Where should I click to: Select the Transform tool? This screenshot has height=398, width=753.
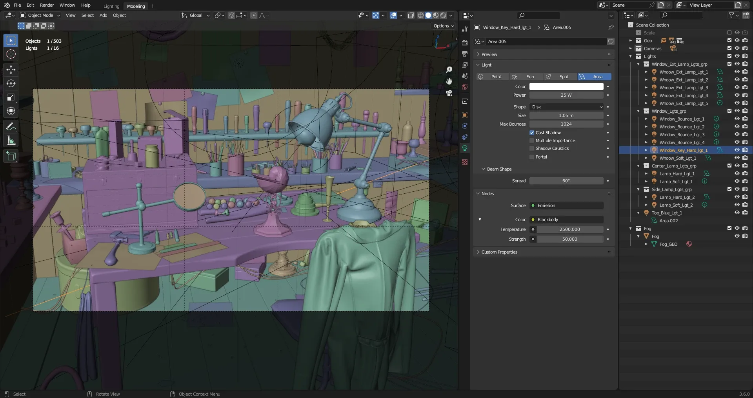coord(11,111)
